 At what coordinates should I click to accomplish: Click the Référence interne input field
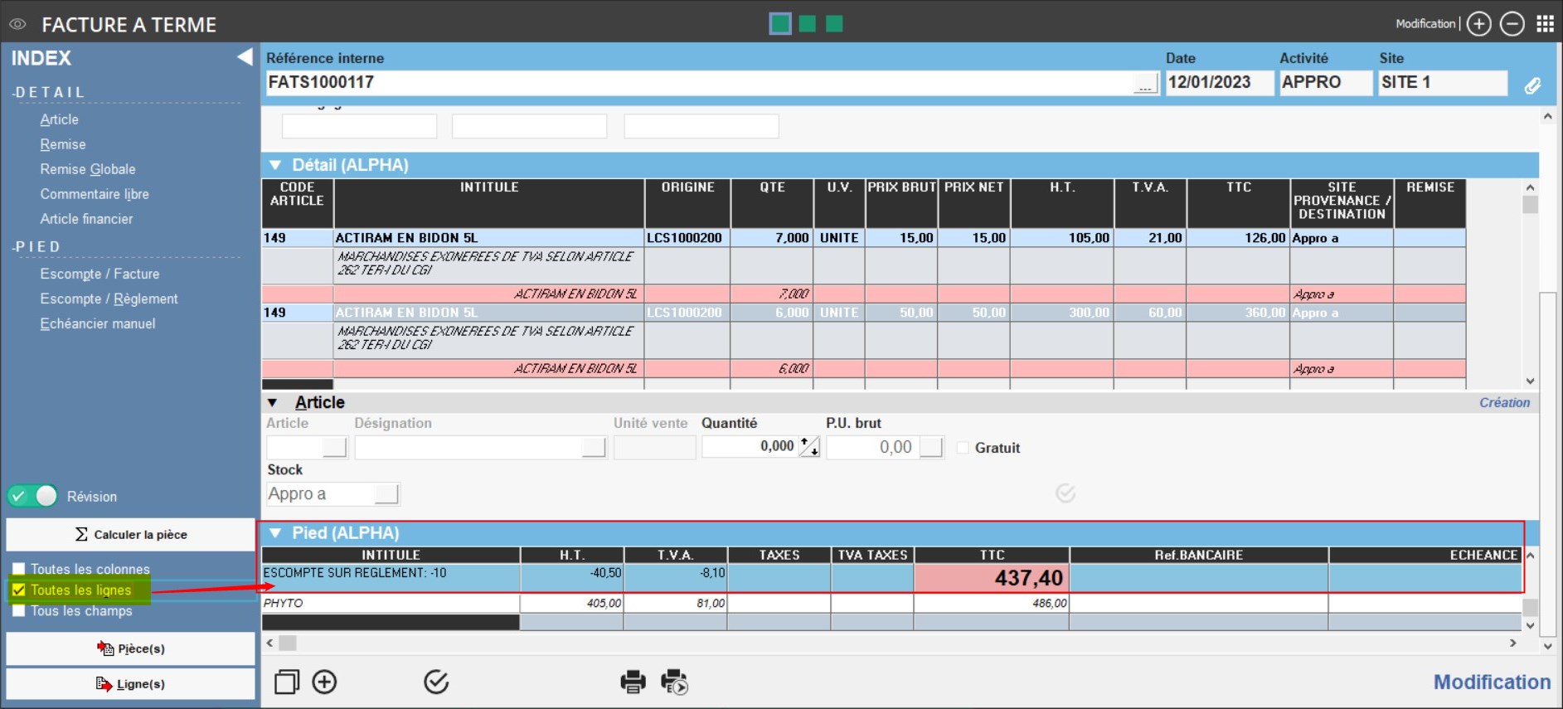pos(697,82)
